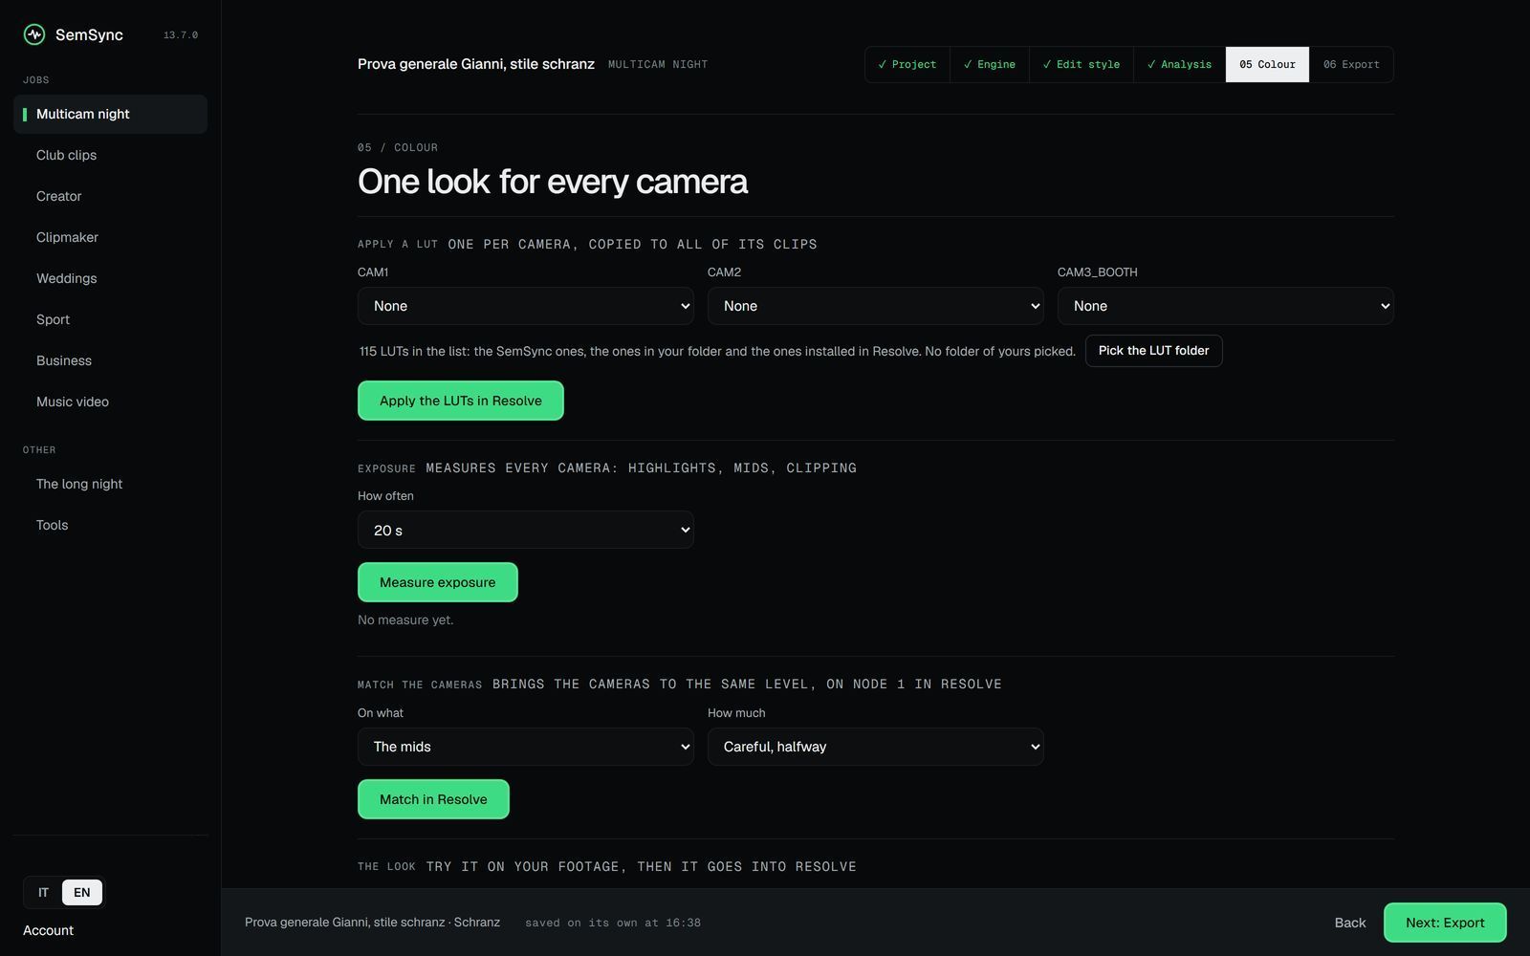Switch language to IT

tap(43, 892)
